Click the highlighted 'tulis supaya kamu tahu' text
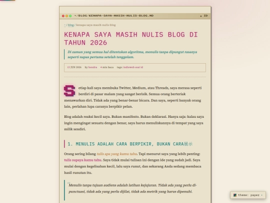 [x=82, y=160]
